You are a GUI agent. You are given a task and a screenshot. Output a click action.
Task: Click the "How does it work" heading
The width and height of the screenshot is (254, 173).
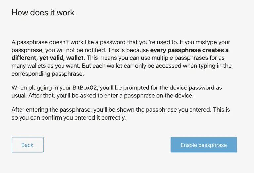coord(43,13)
